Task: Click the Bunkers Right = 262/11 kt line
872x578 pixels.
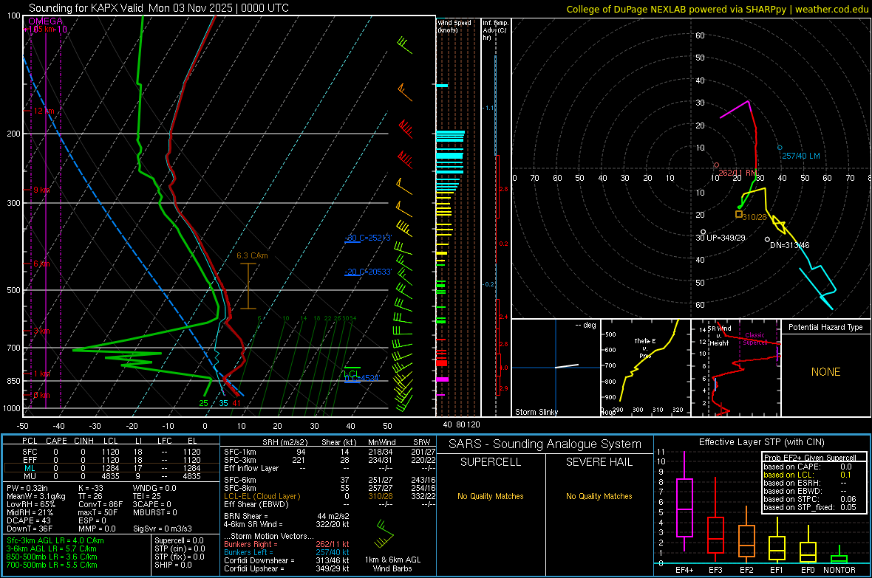Action: tap(287, 544)
